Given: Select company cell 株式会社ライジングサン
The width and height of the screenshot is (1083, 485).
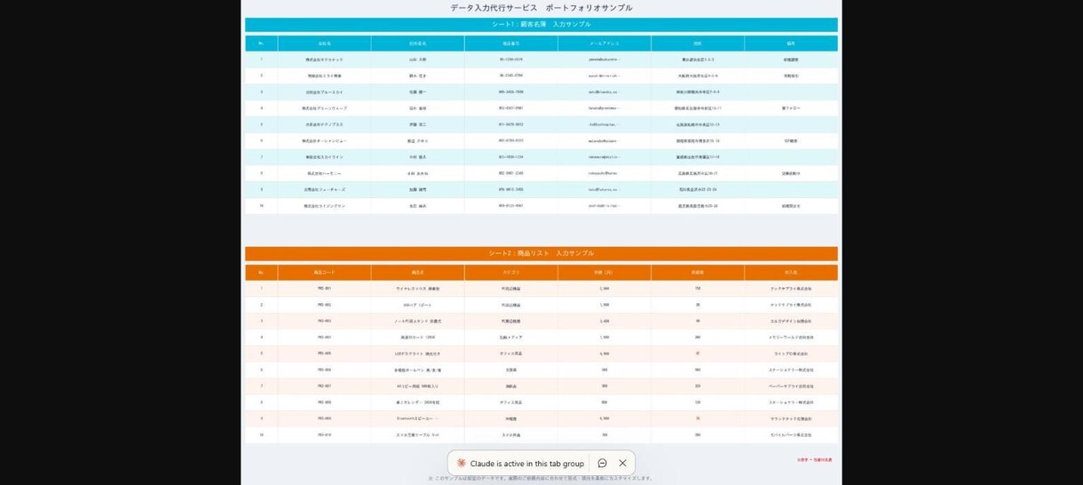Looking at the screenshot, I should click(324, 205).
